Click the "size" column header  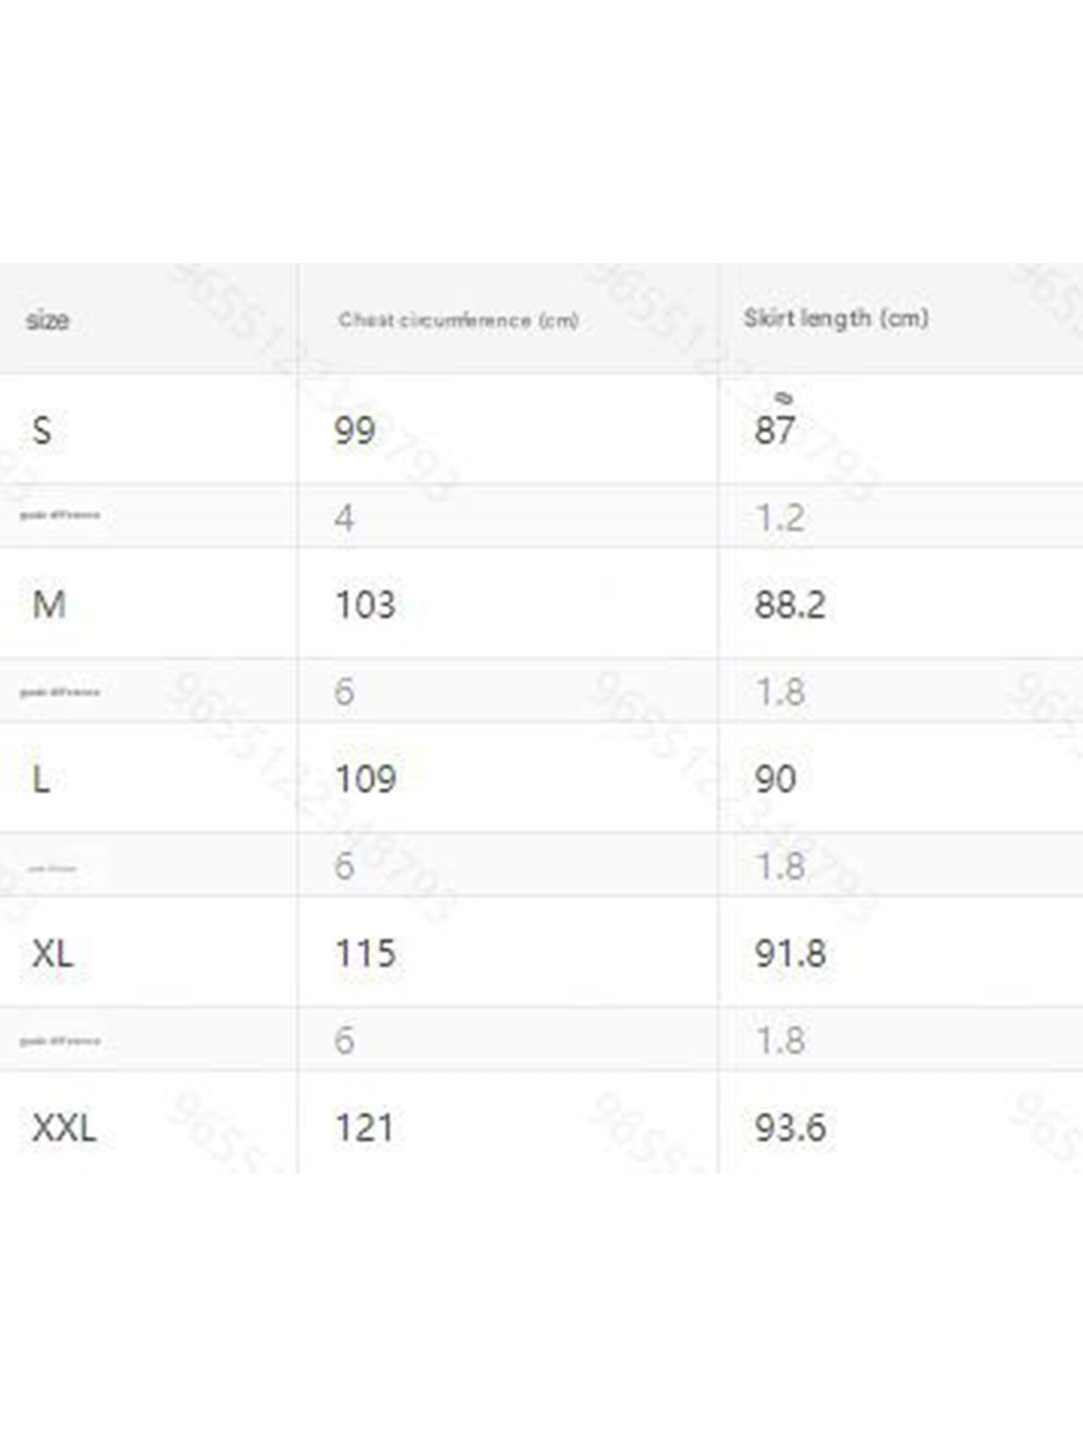[47, 320]
